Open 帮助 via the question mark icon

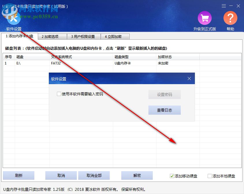[230, 18]
